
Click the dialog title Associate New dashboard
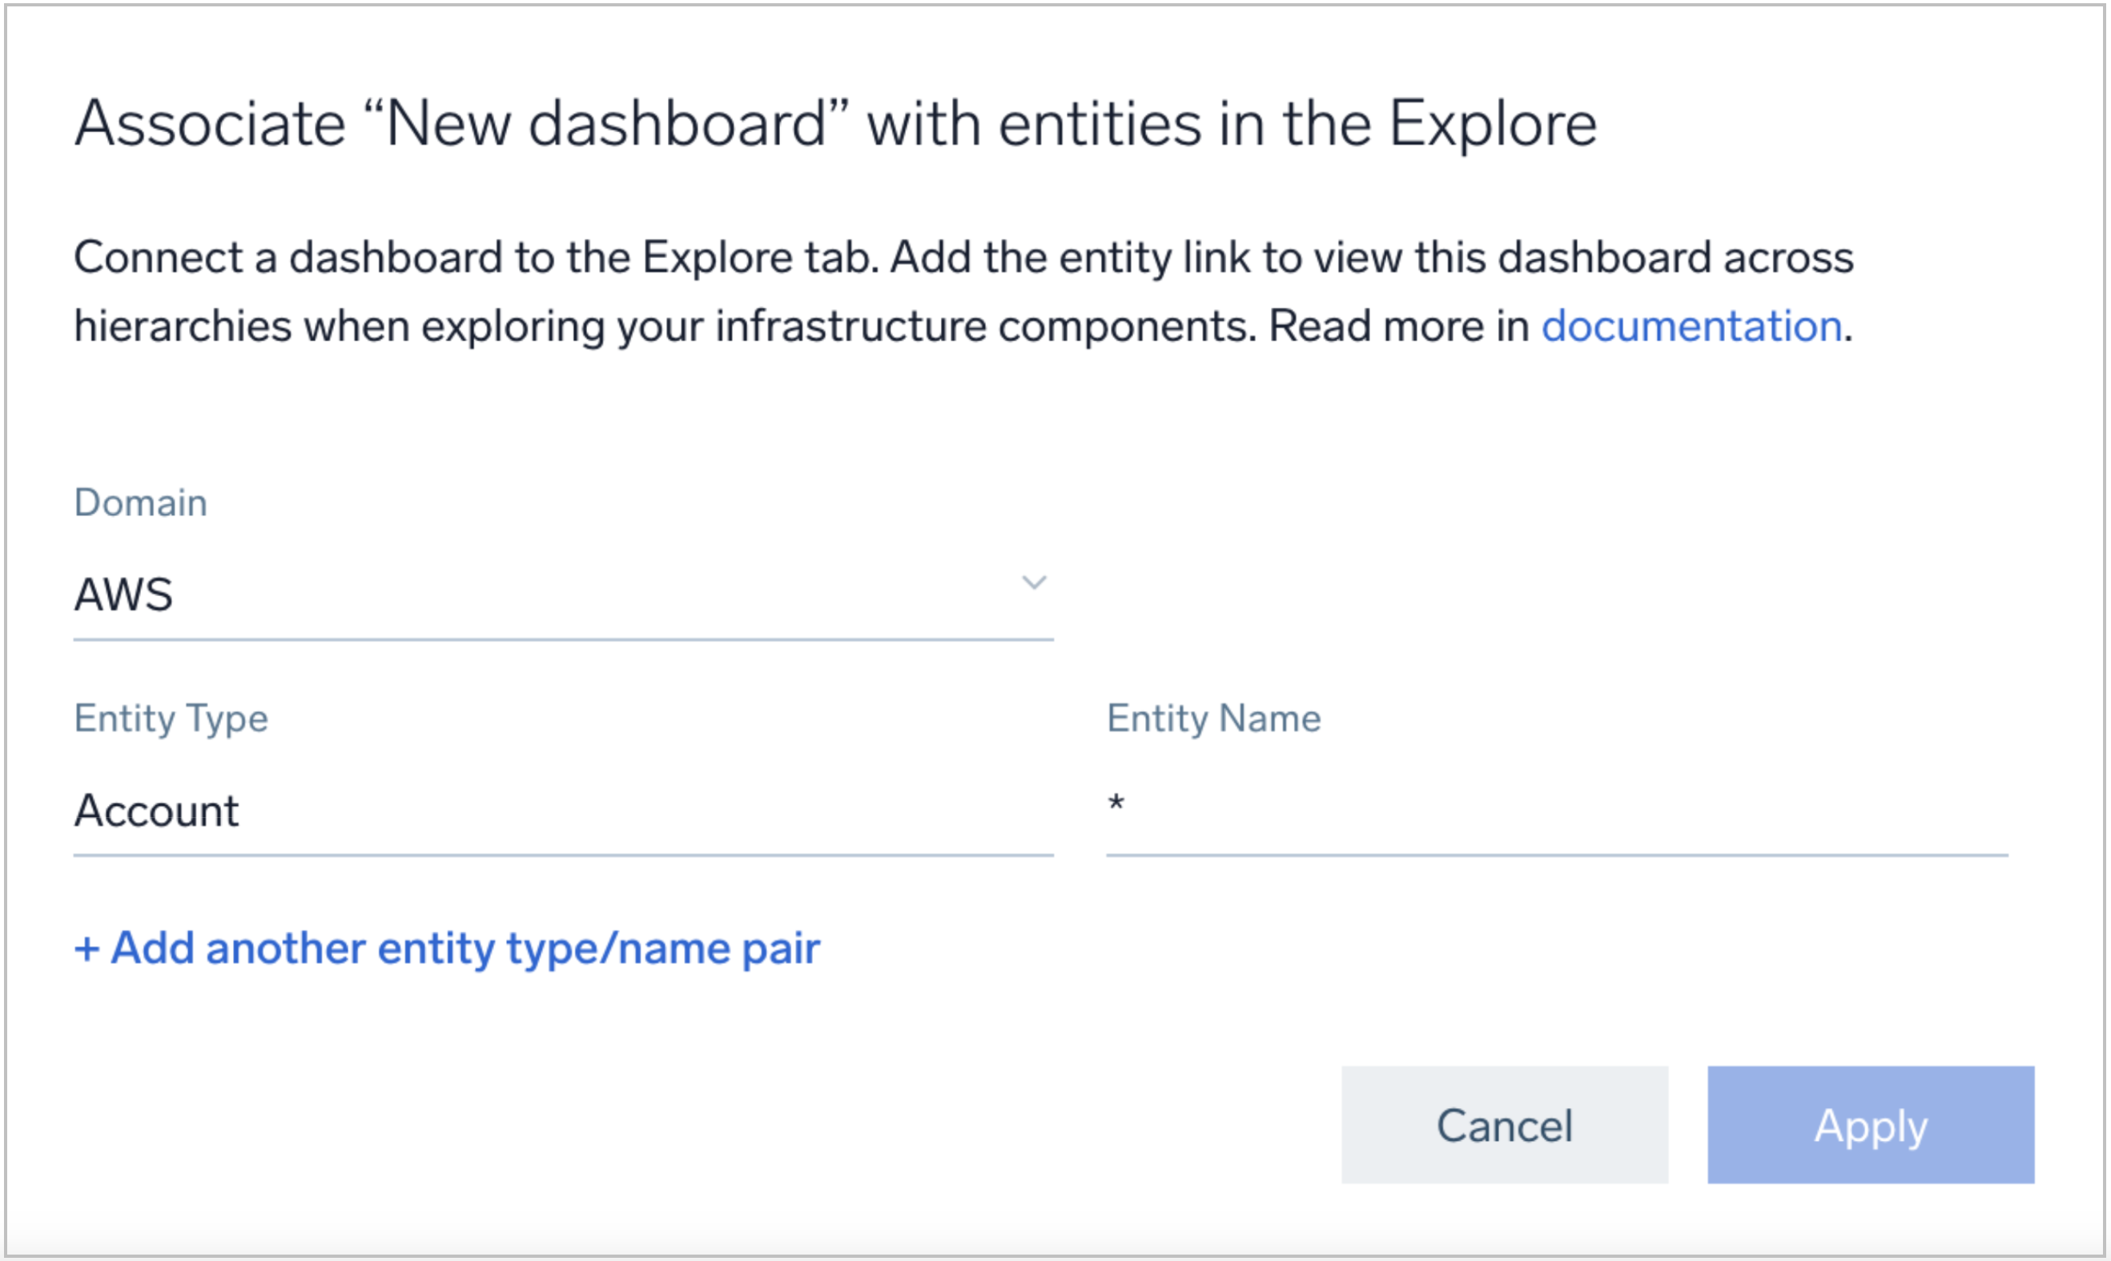point(835,124)
